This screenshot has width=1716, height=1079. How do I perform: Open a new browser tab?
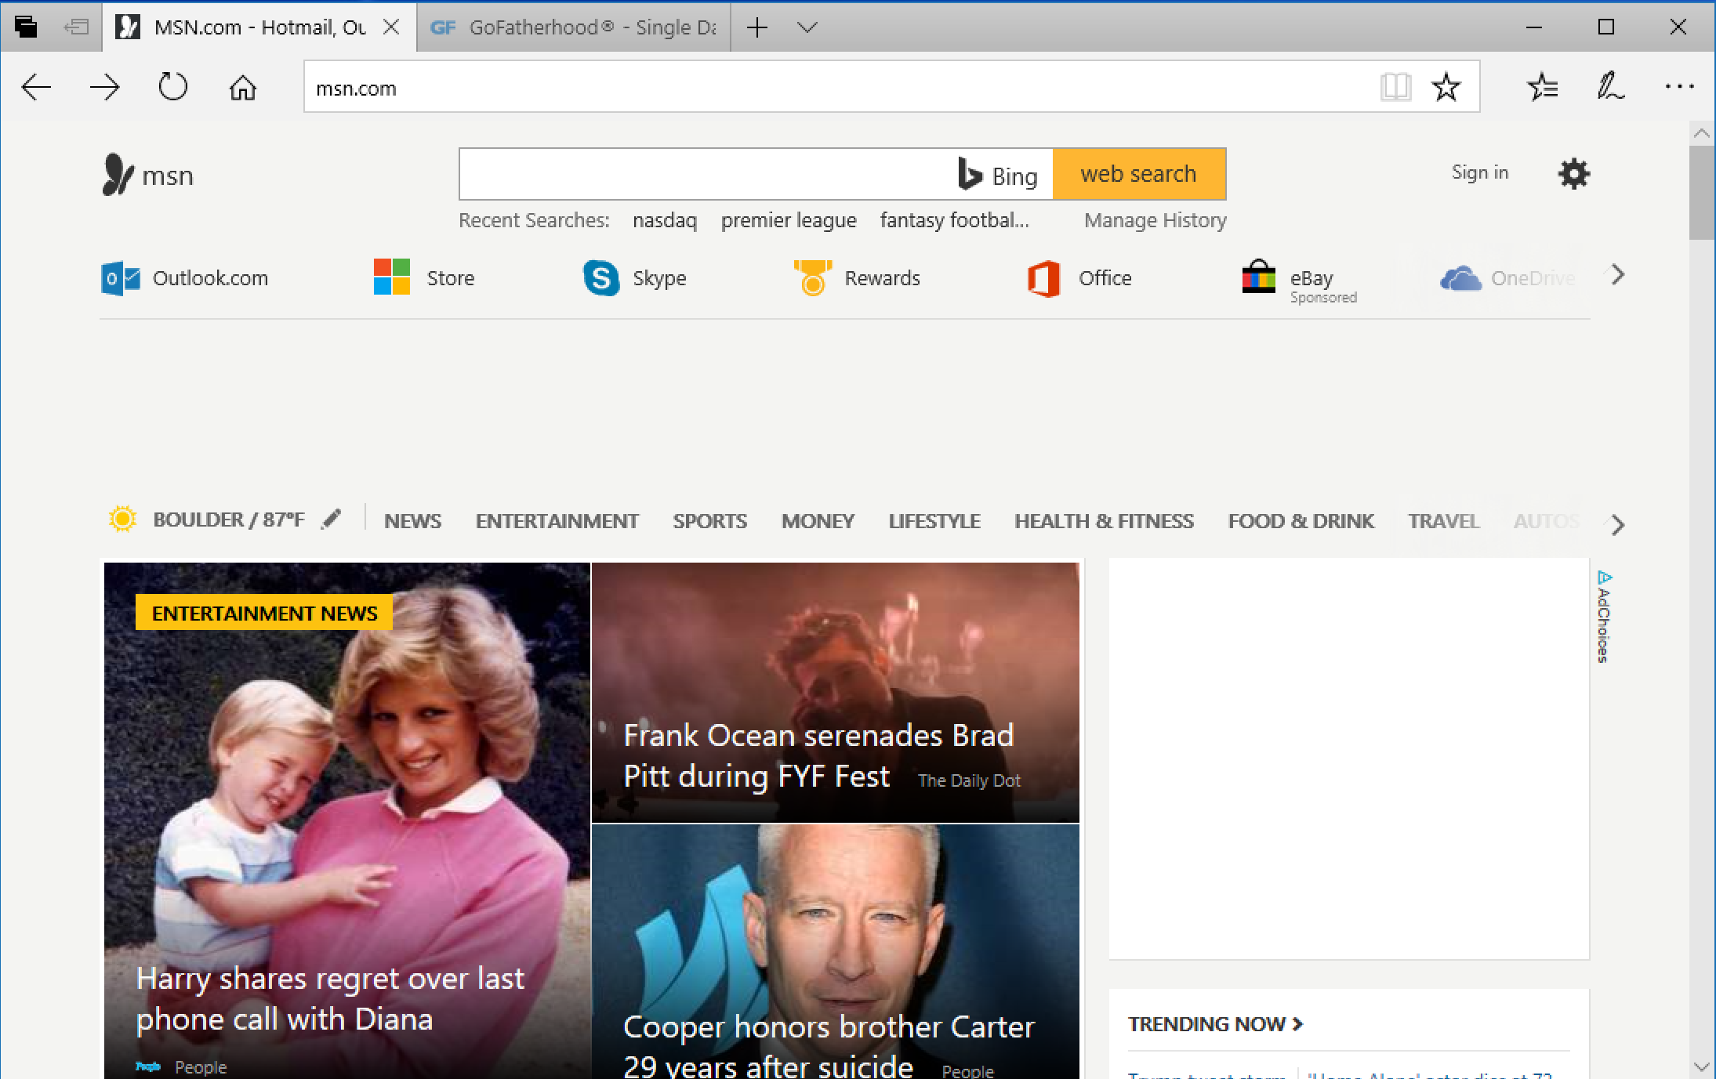pyautogui.click(x=756, y=27)
